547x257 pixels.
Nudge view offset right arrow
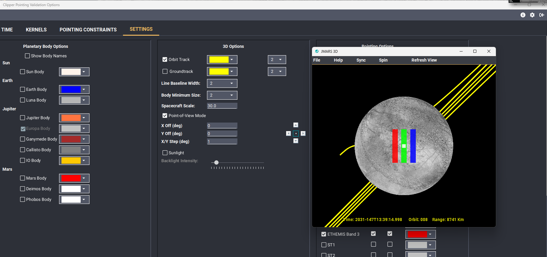(x=303, y=134)
